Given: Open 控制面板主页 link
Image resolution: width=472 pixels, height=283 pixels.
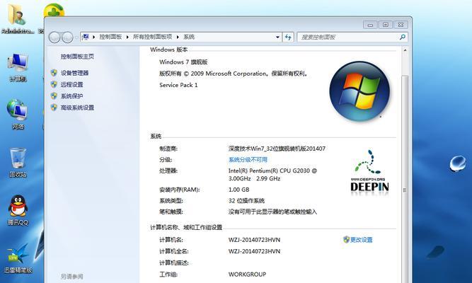Looking at the screenshot, I should (x=77, y=57).
